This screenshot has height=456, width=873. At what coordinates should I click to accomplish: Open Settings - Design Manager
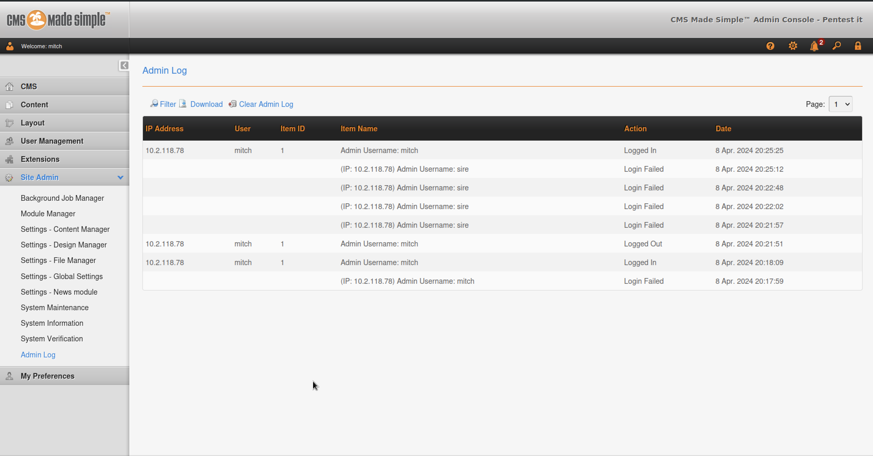coord(64,245)
